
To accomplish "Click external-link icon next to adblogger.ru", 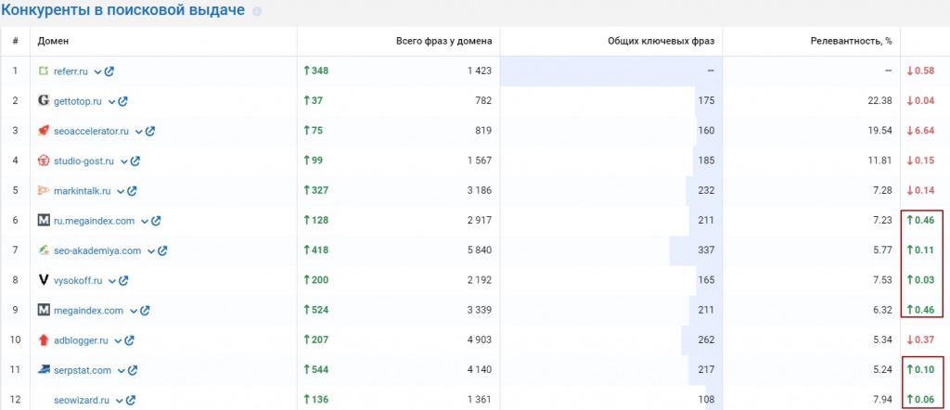I will 129,340.
